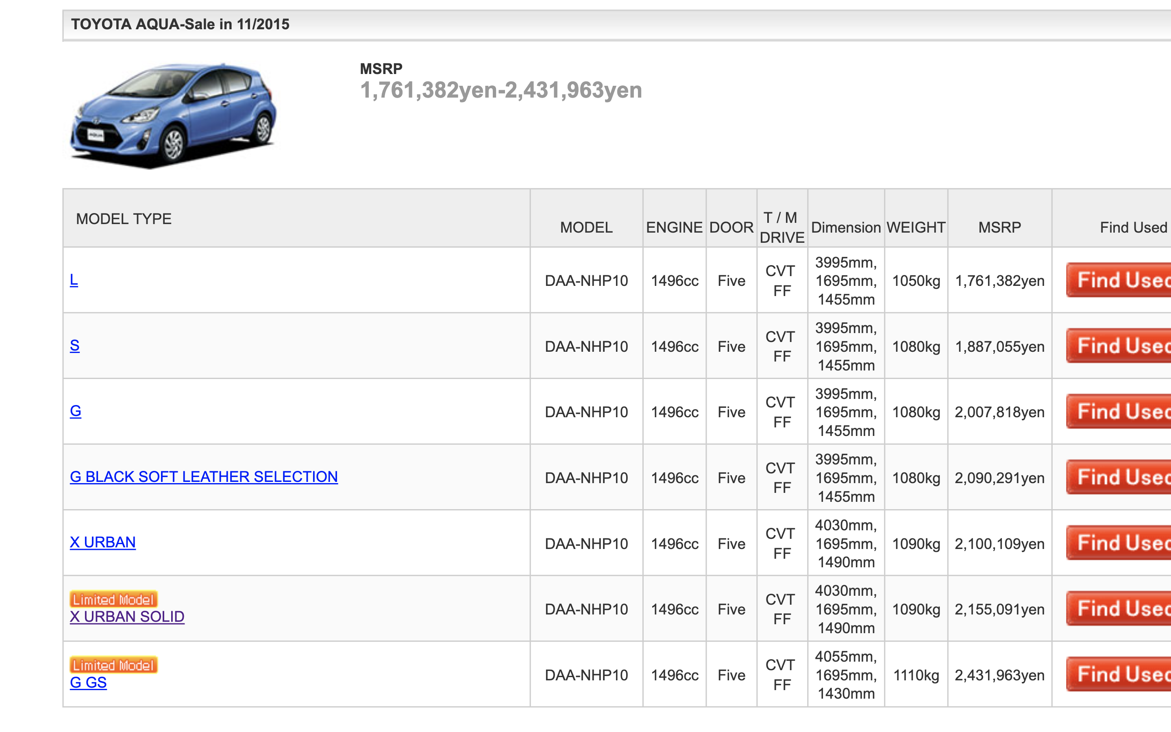Click the 2,100,109yen MSRP cell
Screen dimensions: 1171x732
[x=1000, y=544]
